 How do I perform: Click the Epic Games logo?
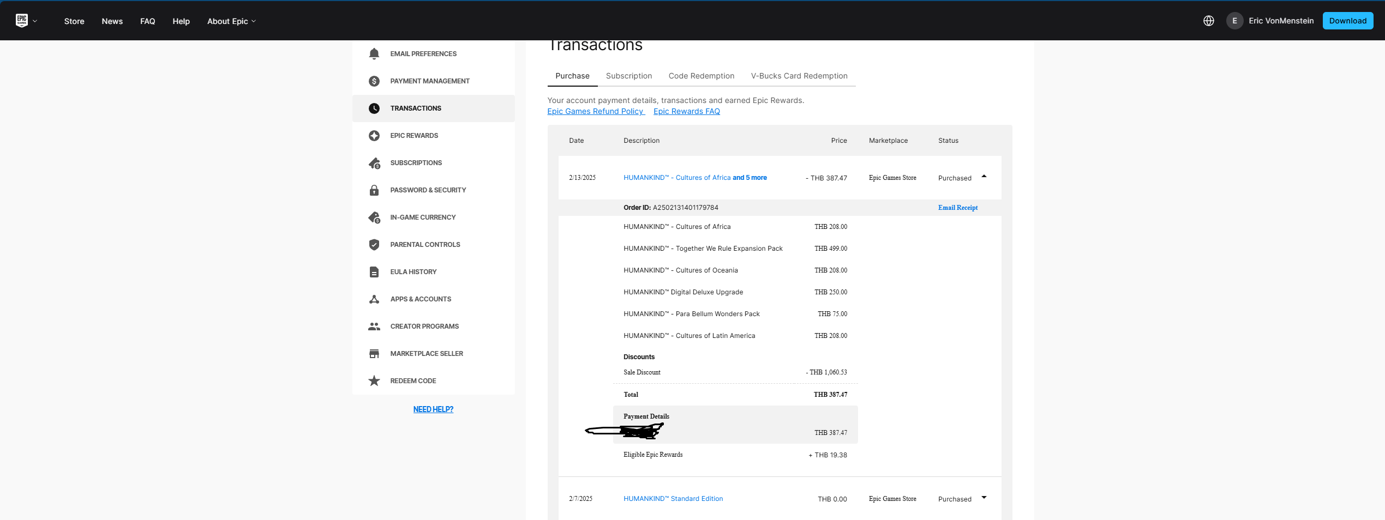point(22,21)
